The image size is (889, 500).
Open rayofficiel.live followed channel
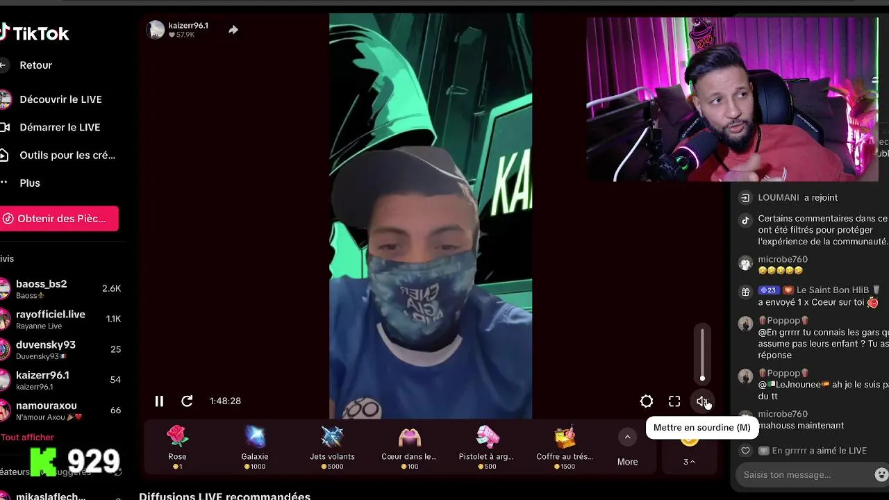(60, 319)
